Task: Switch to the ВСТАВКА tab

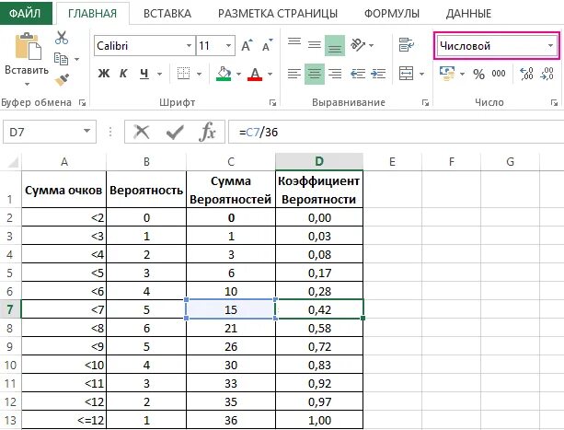Action: tap(167, 13)
